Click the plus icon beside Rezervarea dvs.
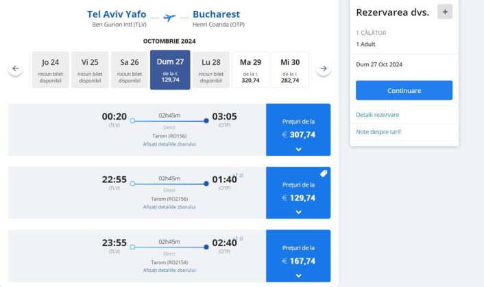 pyautogui.click(x=445, y=12)
